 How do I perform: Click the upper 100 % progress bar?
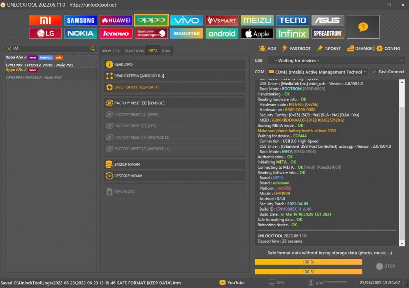(x=309, y=262)
